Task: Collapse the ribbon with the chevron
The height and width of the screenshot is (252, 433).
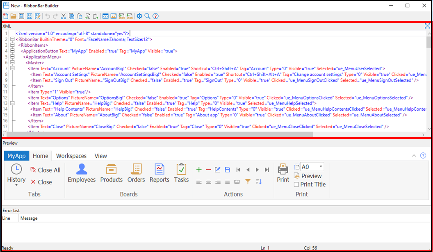Action: pyautogui.click(x=414, y=156)
